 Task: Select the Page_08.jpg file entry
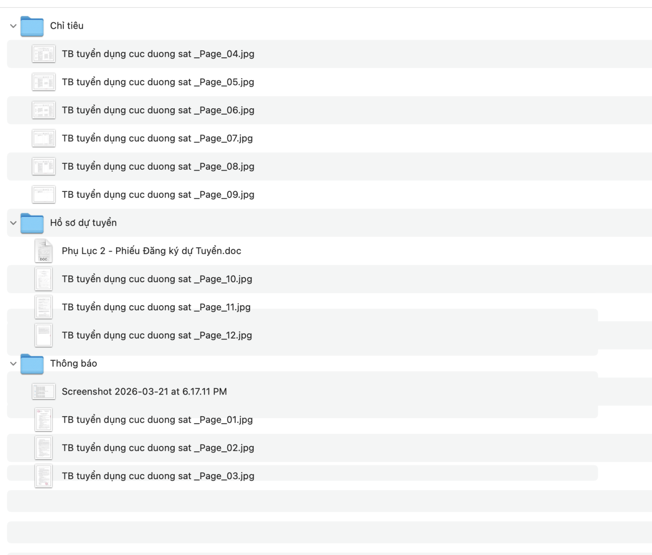point(158,166)
